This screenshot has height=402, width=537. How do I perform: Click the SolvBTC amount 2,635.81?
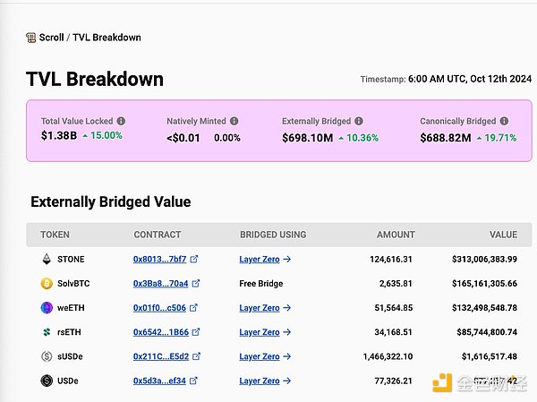tap(396, 284)
